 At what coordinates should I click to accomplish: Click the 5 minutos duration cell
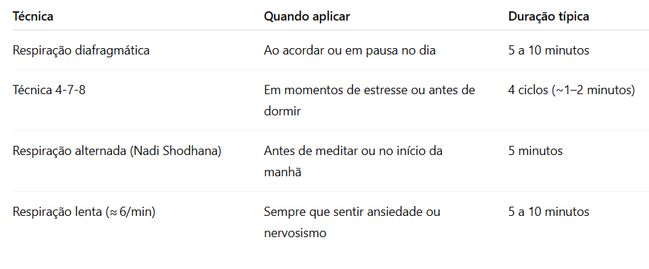pos(536,151)
